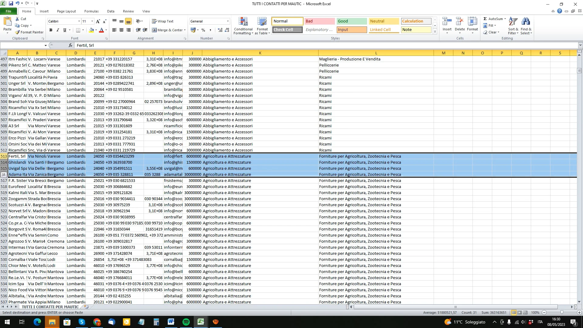This screenshot has height=328, width=583.
Task: Click the zoom slider handle
Action: tap(561, 313)
